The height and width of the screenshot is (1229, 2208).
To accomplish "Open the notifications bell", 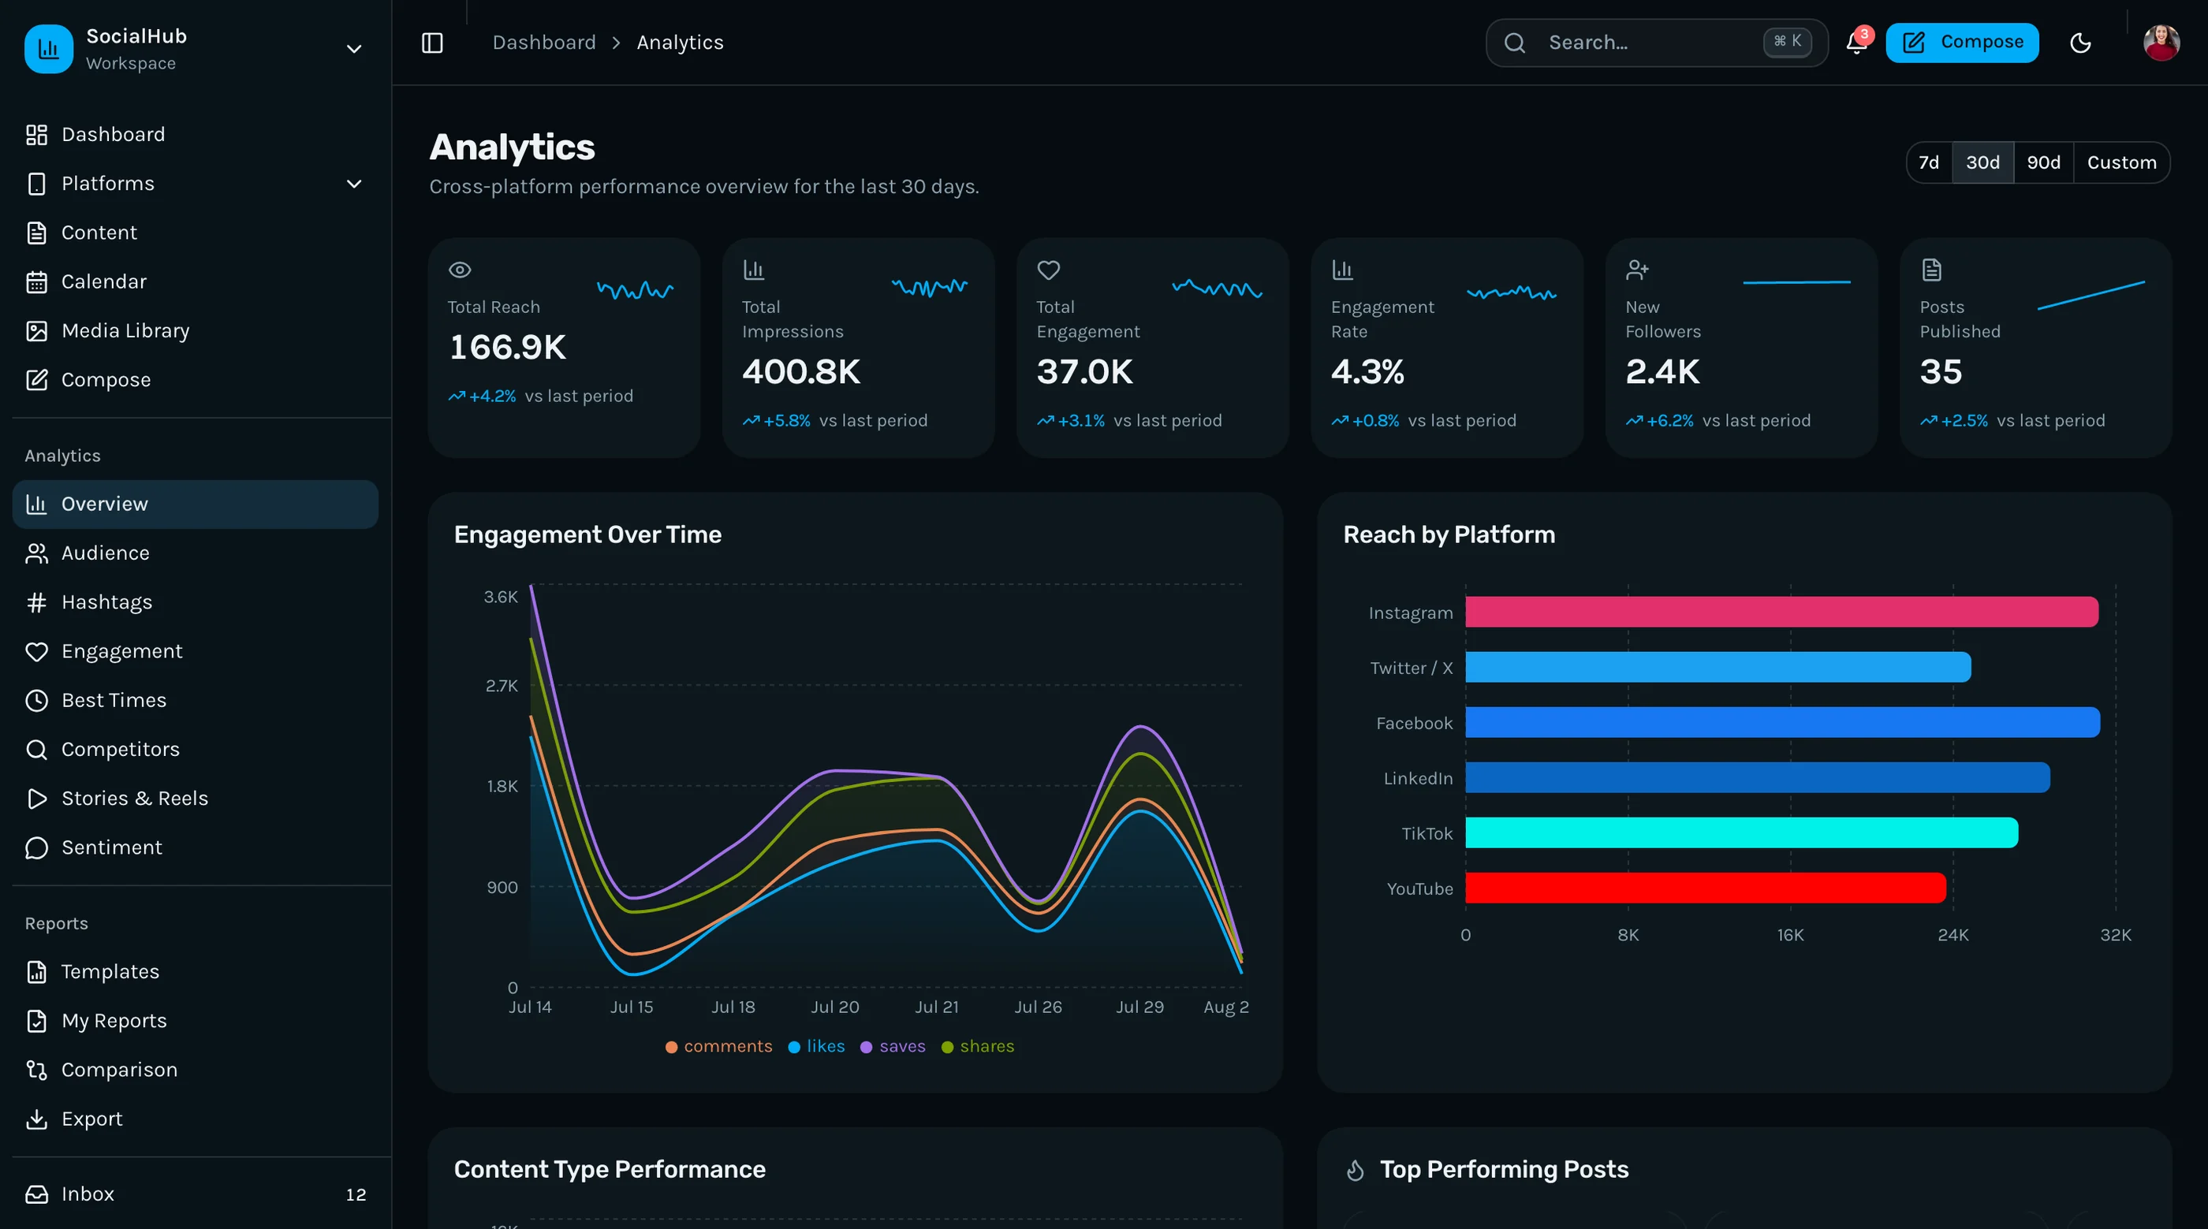I will pos(1856,42).
